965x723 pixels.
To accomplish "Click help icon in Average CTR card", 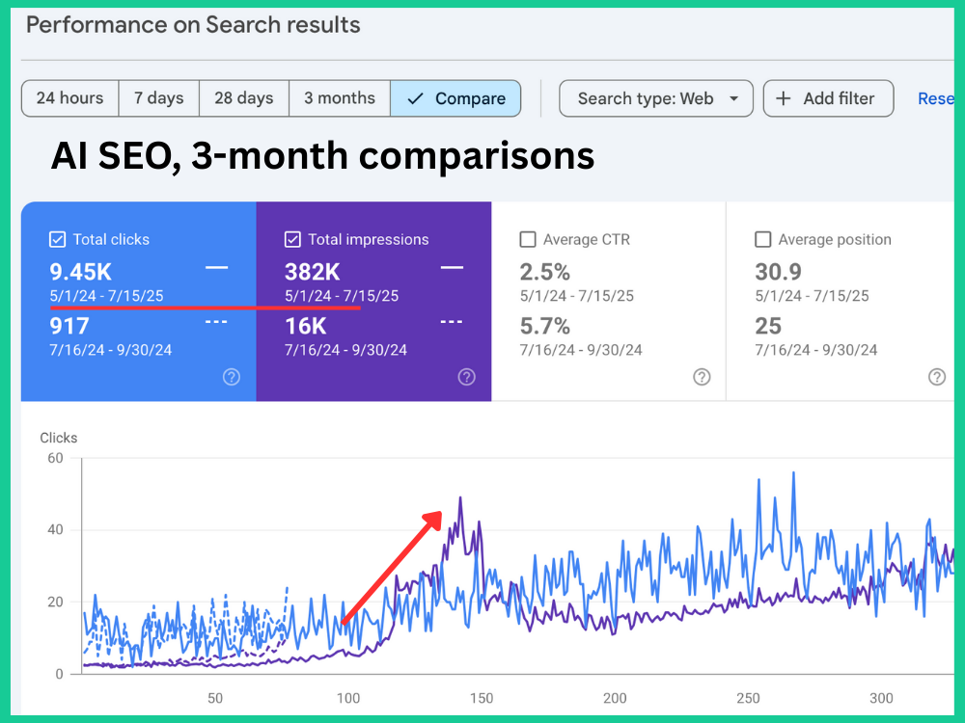I will (702, 377).
